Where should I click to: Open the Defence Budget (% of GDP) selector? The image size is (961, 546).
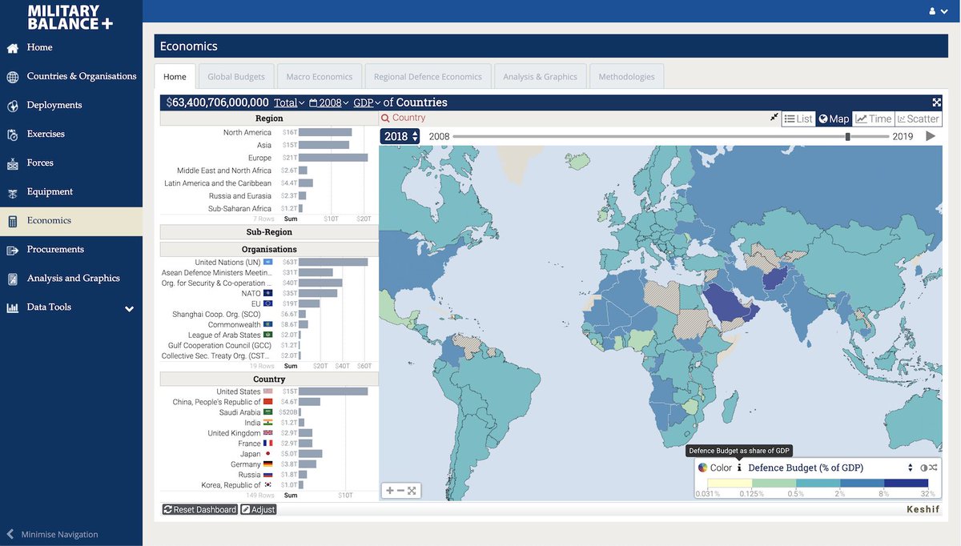coord(830,468)
